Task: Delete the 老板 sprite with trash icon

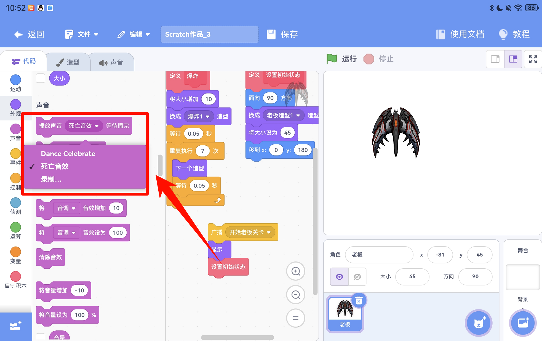Action: (359, 300)
